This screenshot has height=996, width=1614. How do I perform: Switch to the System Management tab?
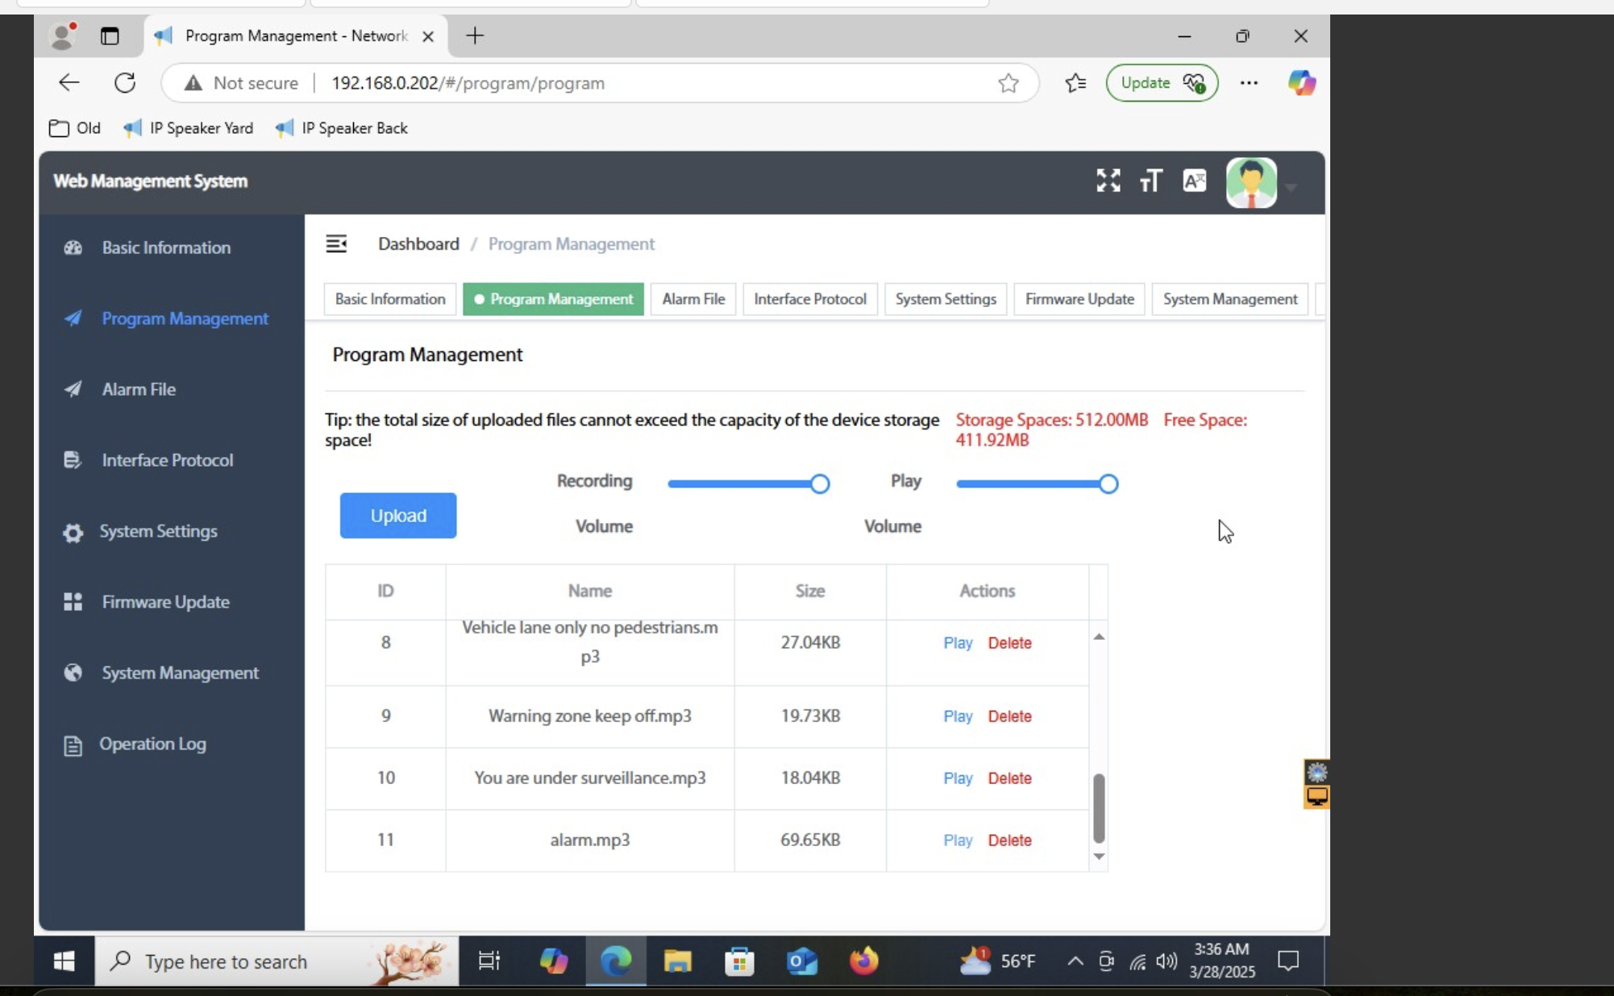(x=1230, y=299)
